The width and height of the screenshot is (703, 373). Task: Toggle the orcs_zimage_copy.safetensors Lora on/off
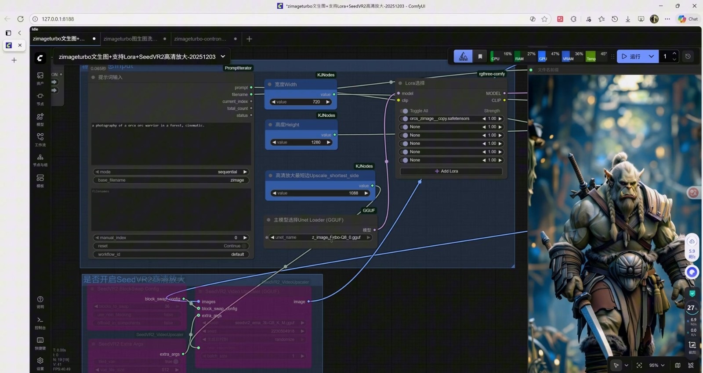click(405, 118)
